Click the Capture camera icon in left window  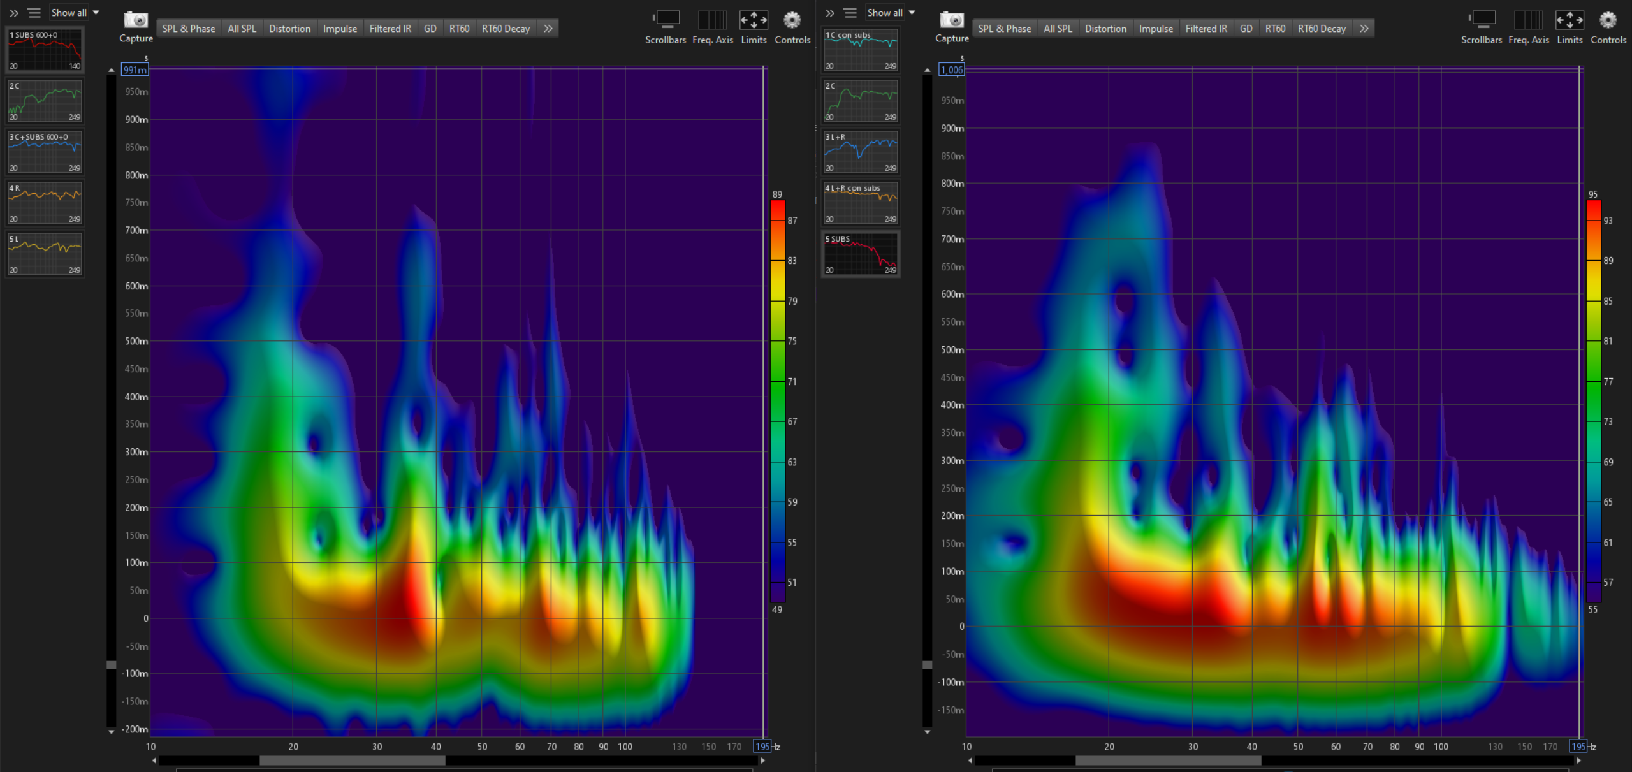click(x=135, y=20)
